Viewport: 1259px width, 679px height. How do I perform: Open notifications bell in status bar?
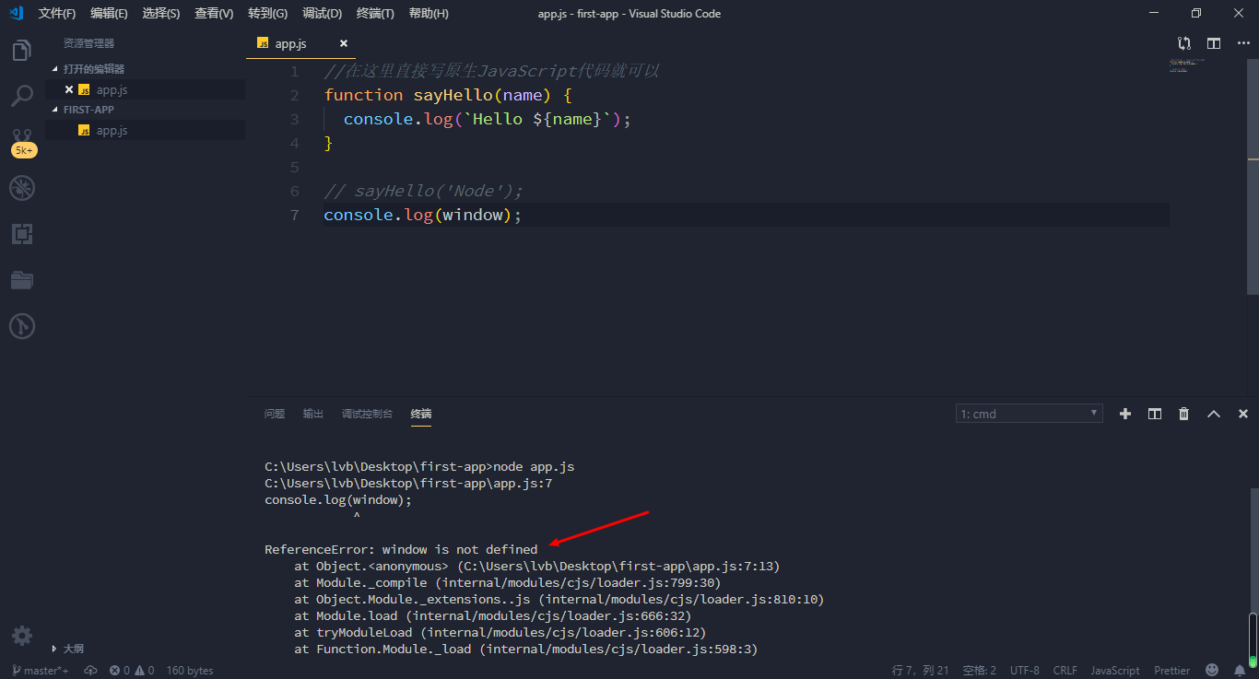click(x=1240, y=671)
